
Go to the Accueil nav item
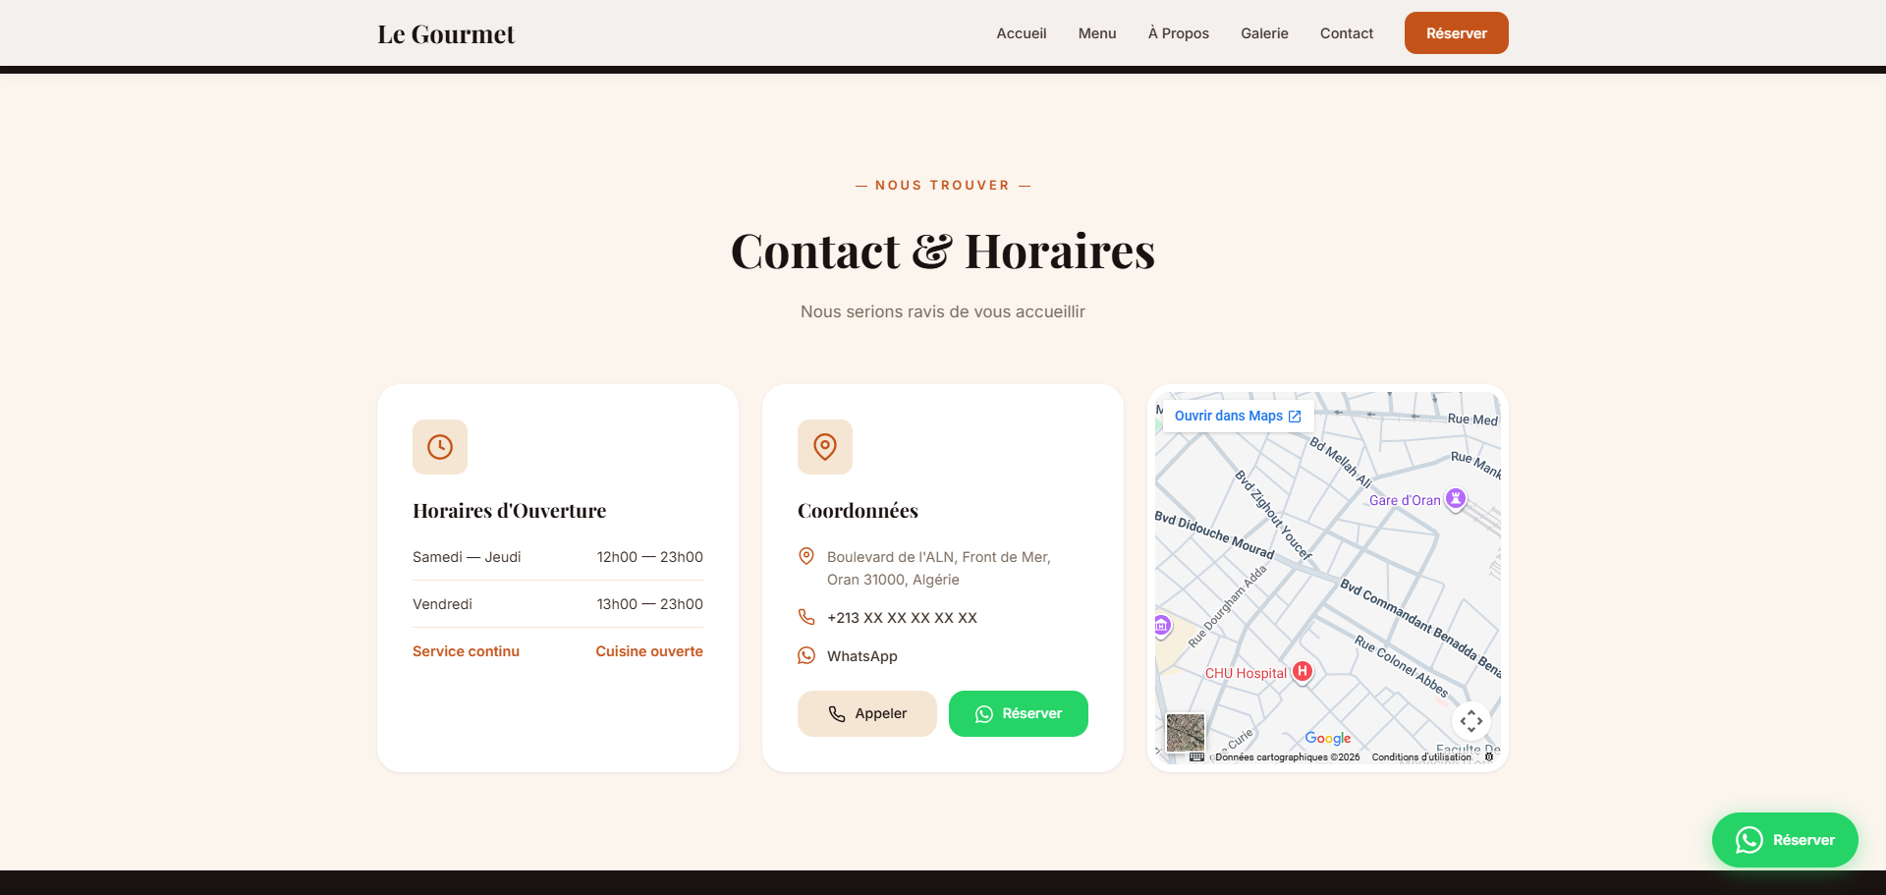1021,33
